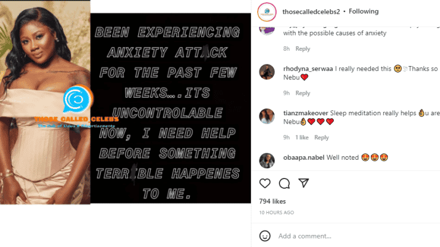This screenshot has height=247, width=440.
Task: View the list of 794 likes
Action: tap(272, 201)
